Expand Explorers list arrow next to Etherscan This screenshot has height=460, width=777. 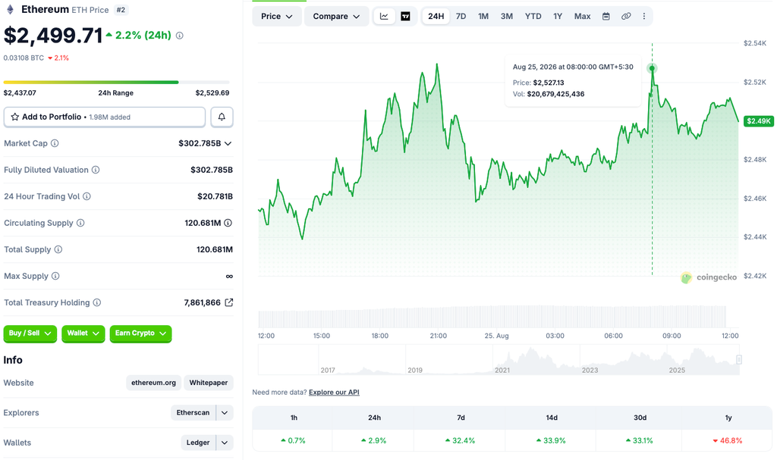pyautogui.click(x=225, y=412)
